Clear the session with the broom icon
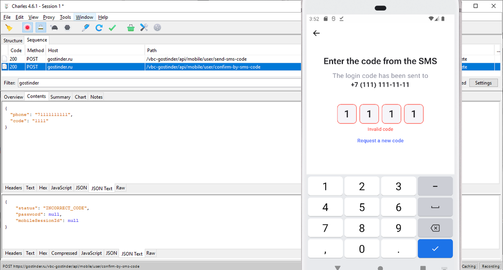This screenshot has width=503, height=270. 8,28
